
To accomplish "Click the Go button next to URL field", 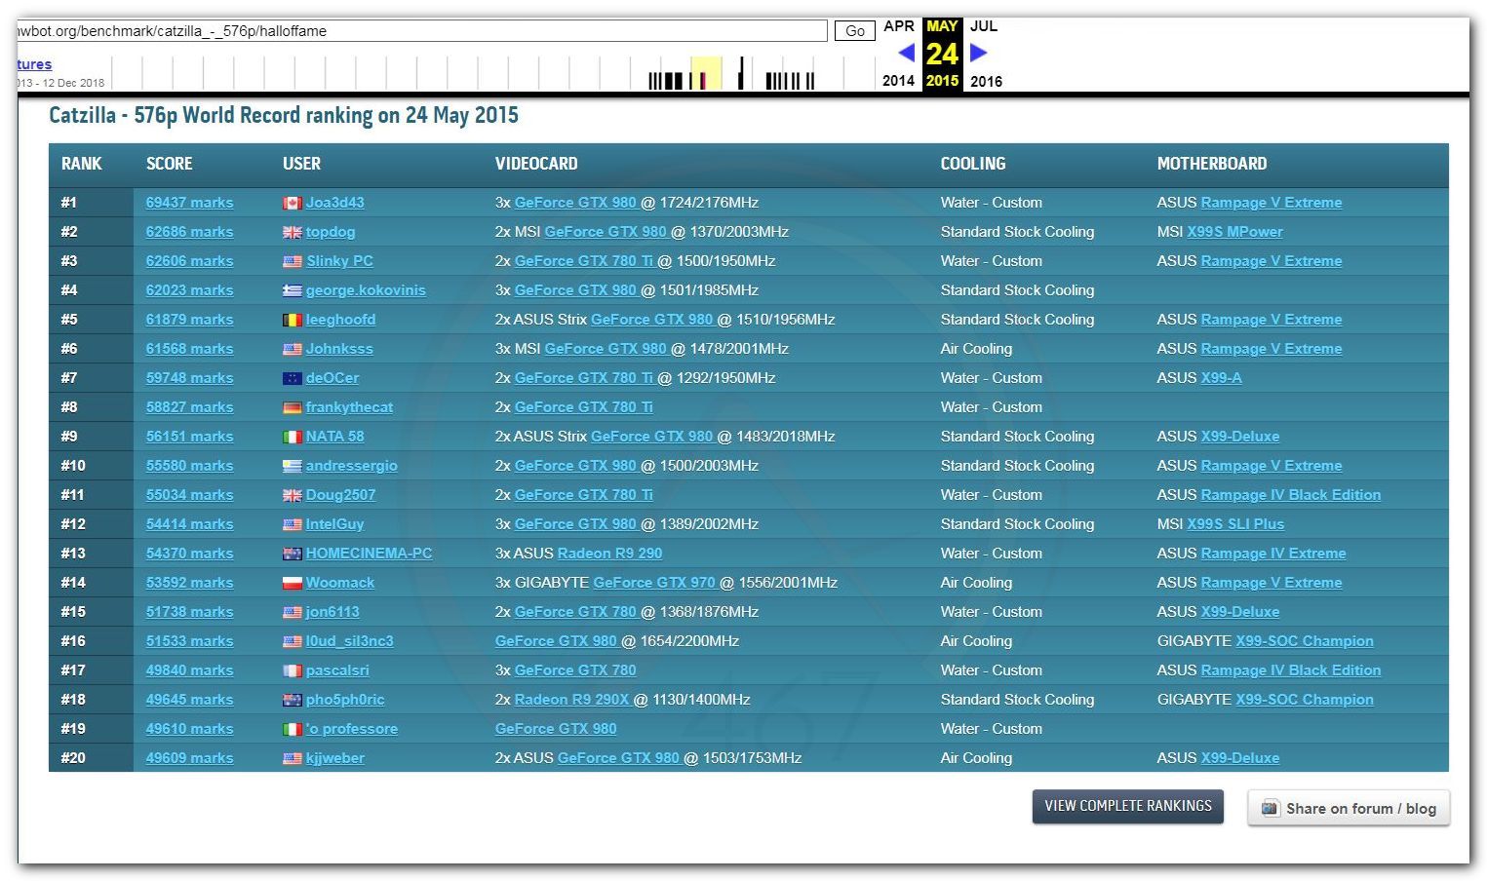I will tap(855, 31).
